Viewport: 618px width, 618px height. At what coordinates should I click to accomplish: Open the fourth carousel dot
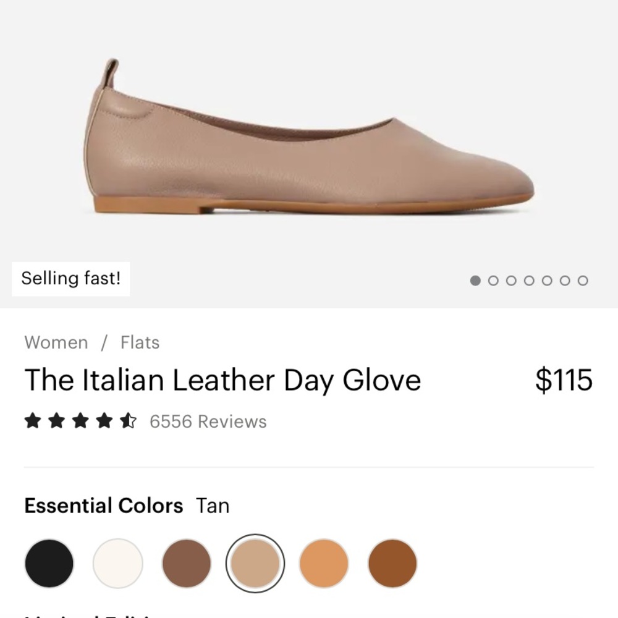529,281
